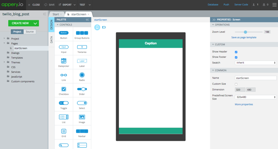Select the Link control icon

(x=64, y=75)
